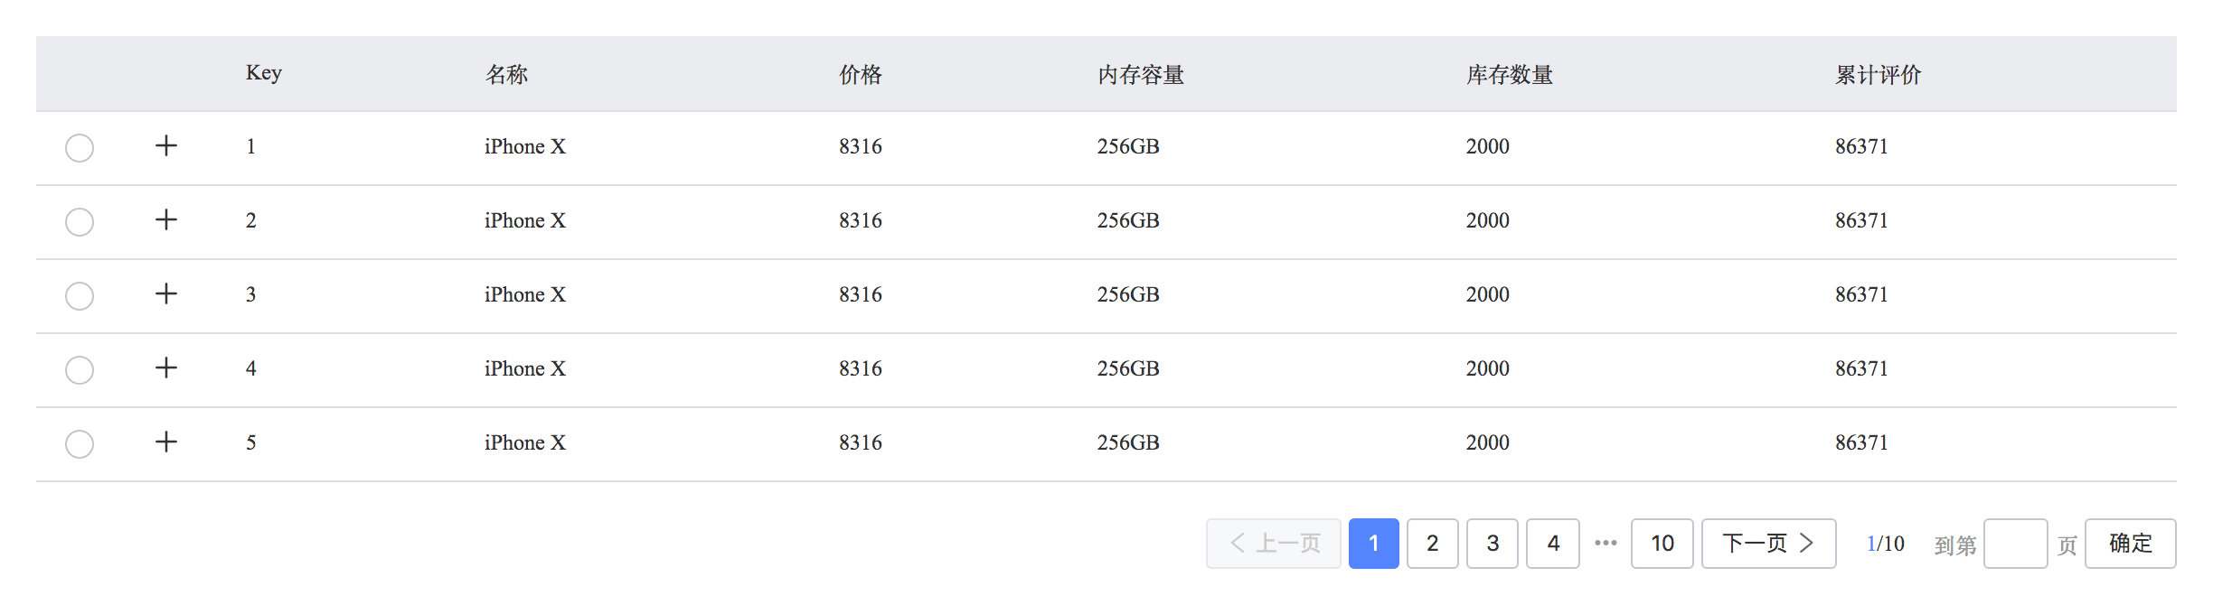
Task: Expand the row with Key 3
Action: point(167,294)
